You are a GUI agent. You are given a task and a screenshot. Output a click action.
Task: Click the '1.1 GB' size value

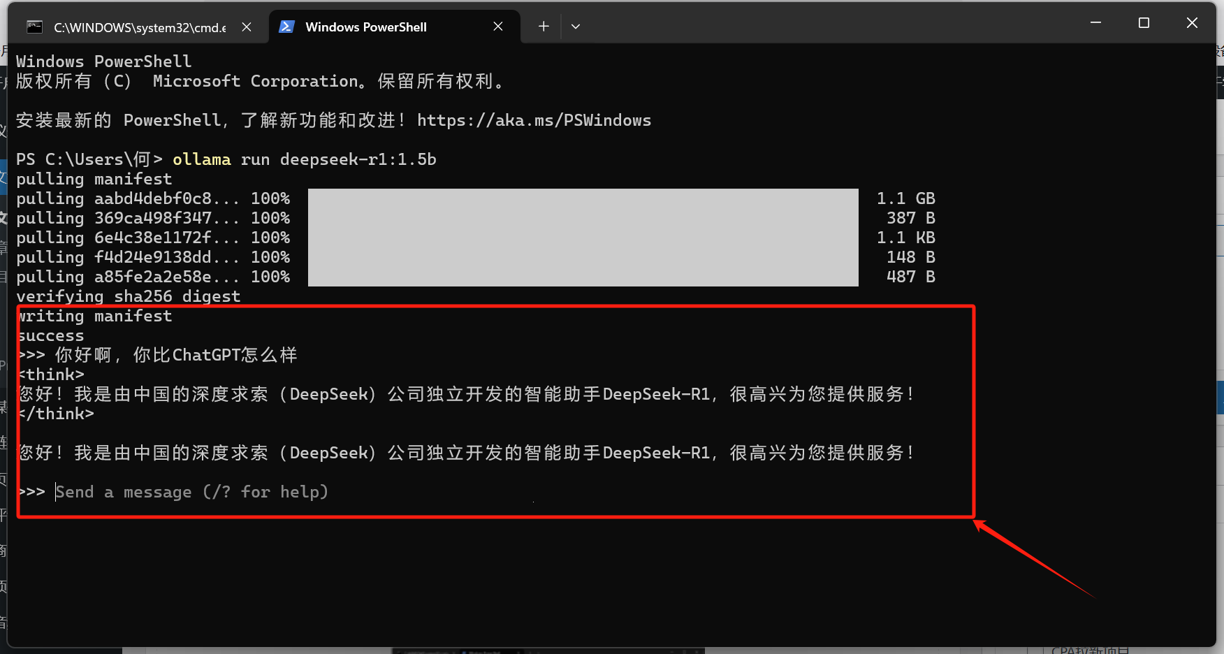click(906, 198)
